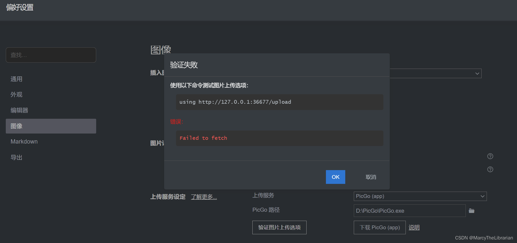Open the 了解更多 link
517x243 pixels.
[204, 197]
